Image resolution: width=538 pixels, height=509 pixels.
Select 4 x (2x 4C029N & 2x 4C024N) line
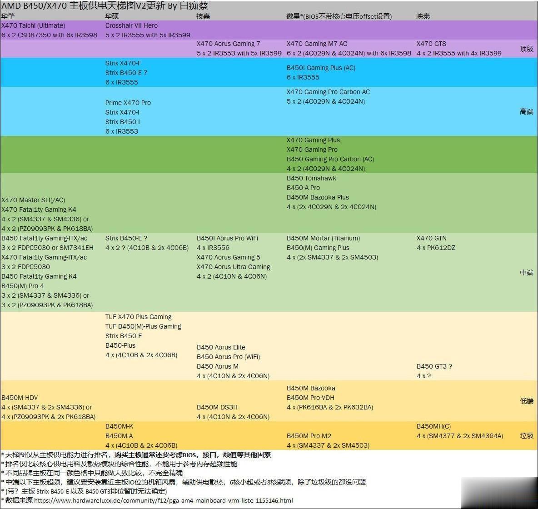331,207
